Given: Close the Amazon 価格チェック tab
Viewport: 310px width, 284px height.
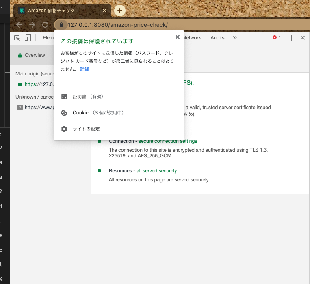Looking at the screenshot, I should 104,11.
